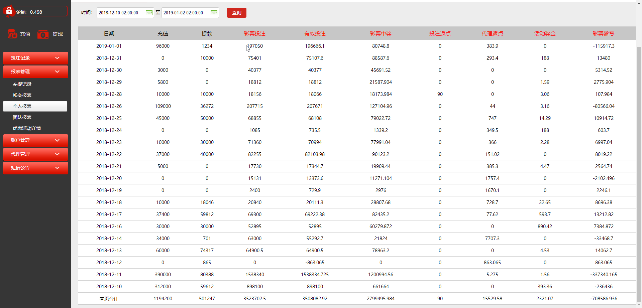Open the end date calendar picker icon

tap(214, 13)
